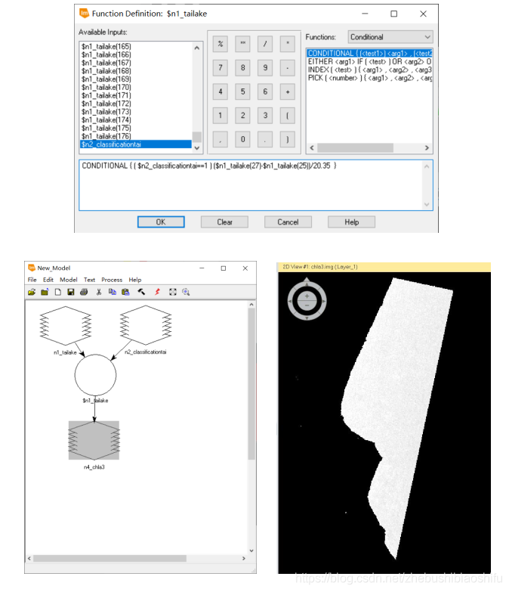Click the Available Inputs scroll up arrow
This screenshot has width=509, height=592.
tap(197, 48)
